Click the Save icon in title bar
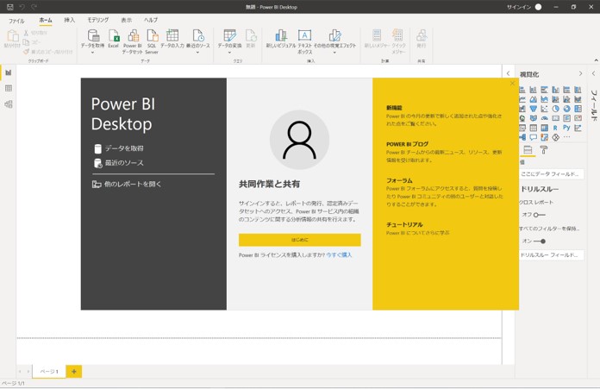 (x=9, y=7)
